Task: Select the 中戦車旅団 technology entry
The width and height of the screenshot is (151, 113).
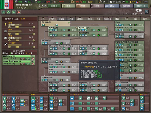Action: pos(56,42)
